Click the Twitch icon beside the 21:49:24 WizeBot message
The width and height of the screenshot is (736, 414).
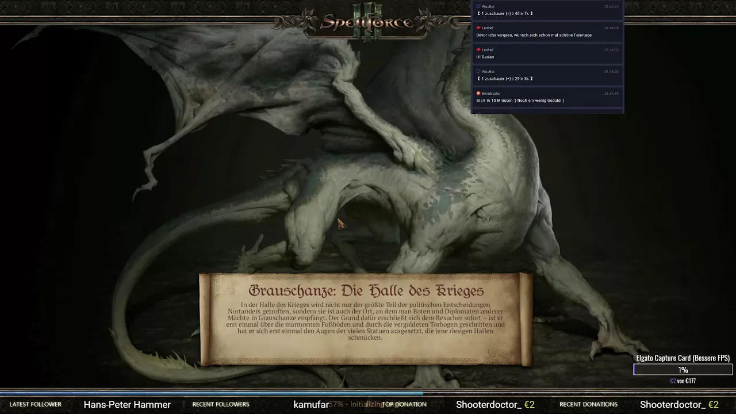(478, 6)
